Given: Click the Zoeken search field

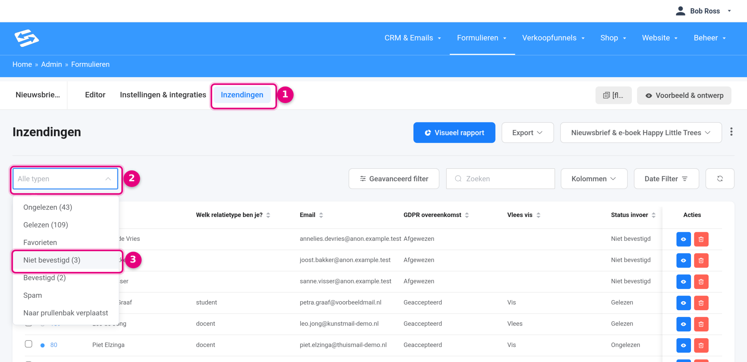Looking at the screenshot, I should 500,179.
